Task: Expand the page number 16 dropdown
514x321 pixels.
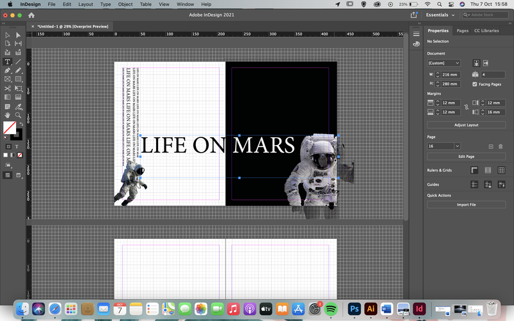Action: click(457, 146)
